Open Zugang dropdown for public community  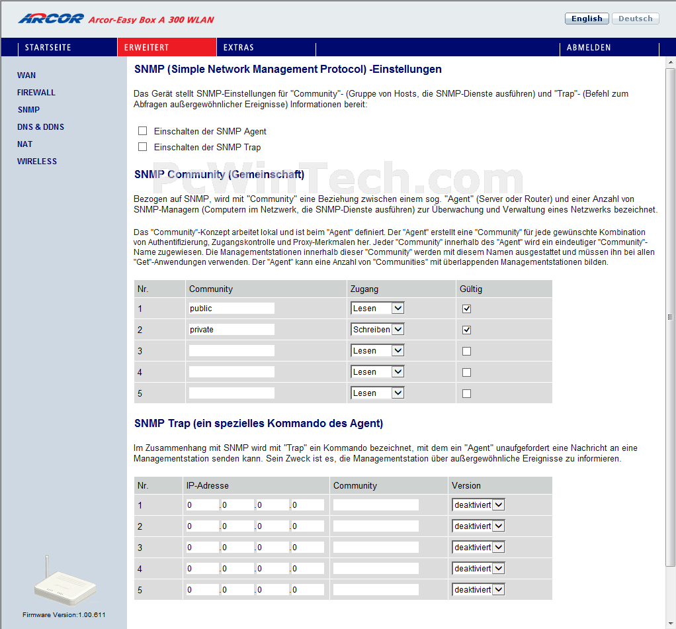coord(377,308)
